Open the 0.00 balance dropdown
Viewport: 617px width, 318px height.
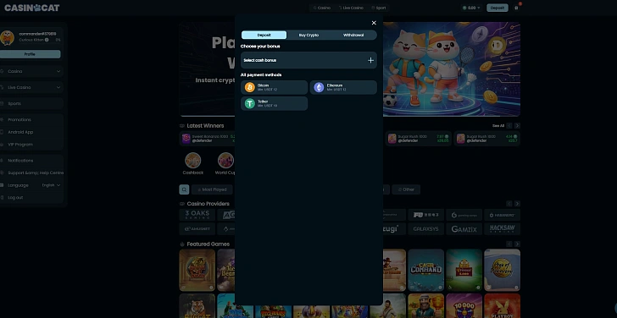(x=471, y=8)
